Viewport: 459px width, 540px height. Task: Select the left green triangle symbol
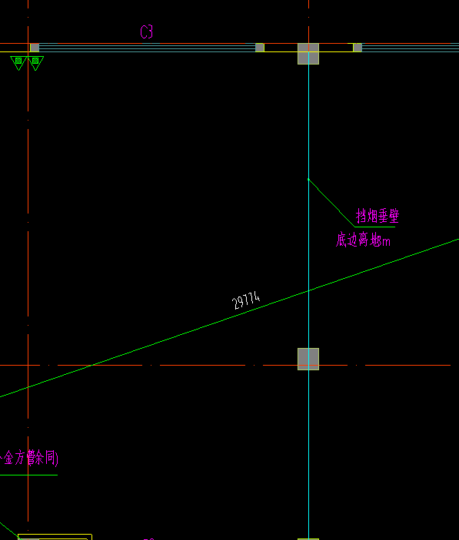pos(18,63)
